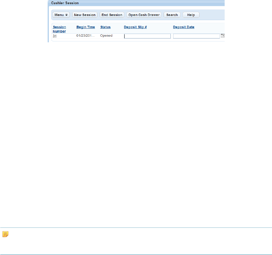Open the Help button
Screen dimensions: 272x255
pos(191,15)
